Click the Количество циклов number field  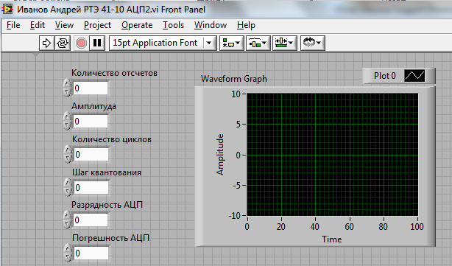point(91,154)
